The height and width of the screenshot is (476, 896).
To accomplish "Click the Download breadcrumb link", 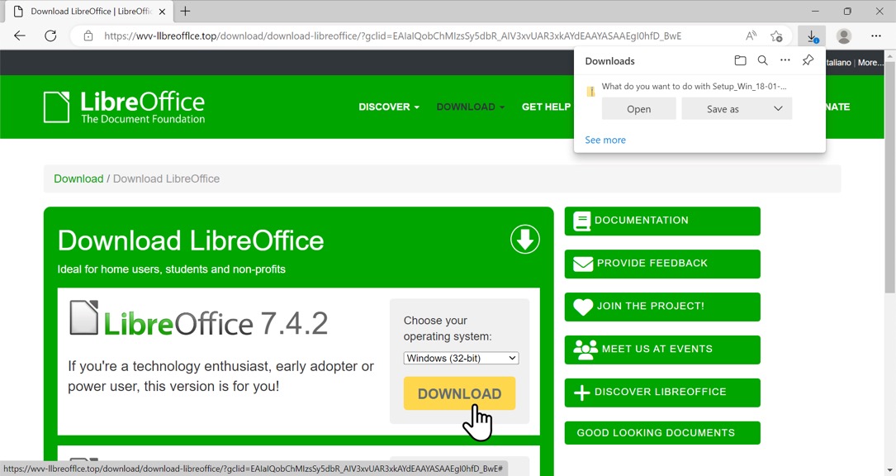I will click(x=78, y=178).
